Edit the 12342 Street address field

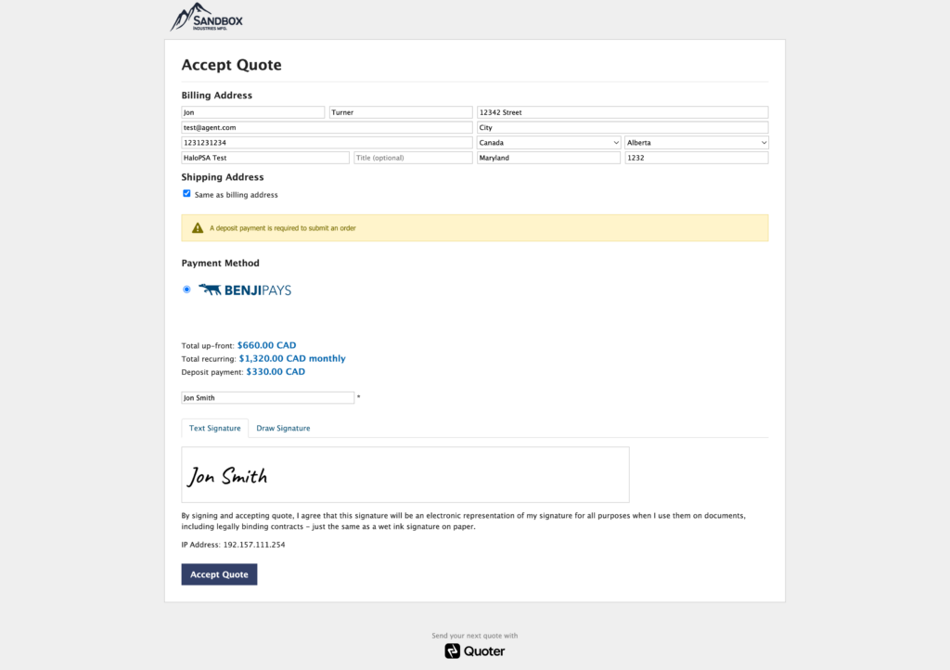[623, 112]
